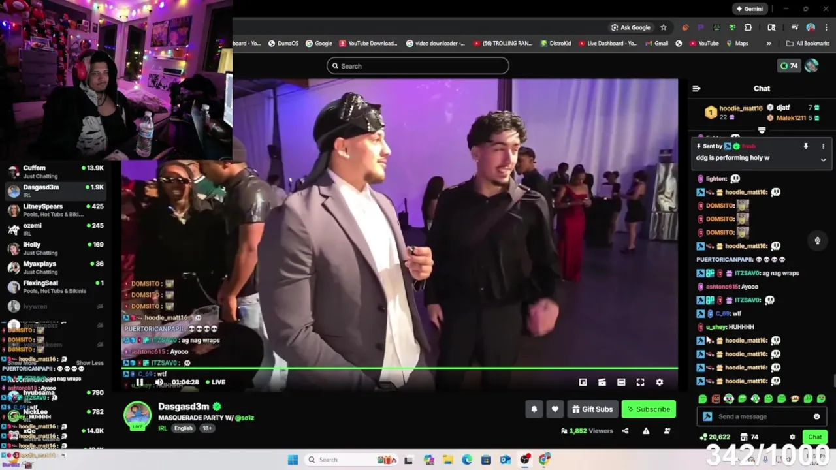Open the Kick profile avatar menu

811,66
